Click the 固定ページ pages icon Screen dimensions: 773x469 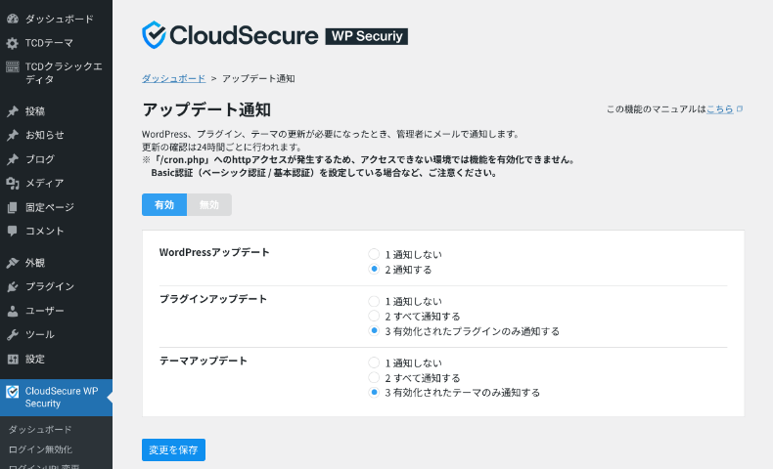click(x=13, y=207)
